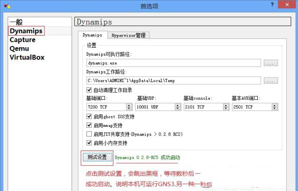Click the GNS3 app icon in title bar

tap(6, 6)
